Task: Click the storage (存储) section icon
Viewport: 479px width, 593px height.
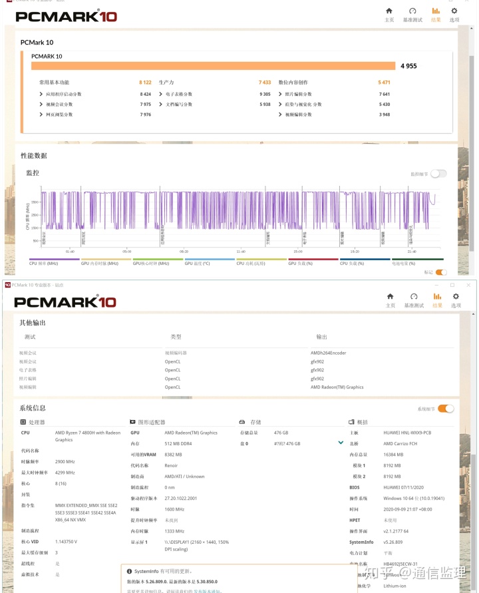Action: pos(242,422)
